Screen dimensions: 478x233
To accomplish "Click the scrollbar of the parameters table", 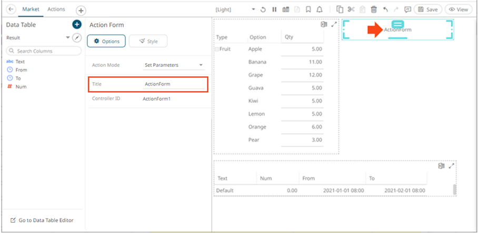I will click(x=454, y=189).
